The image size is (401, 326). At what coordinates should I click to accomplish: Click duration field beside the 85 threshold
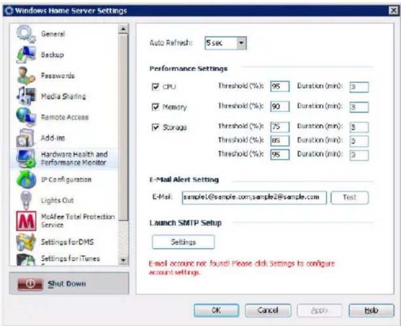click(359, 141)
